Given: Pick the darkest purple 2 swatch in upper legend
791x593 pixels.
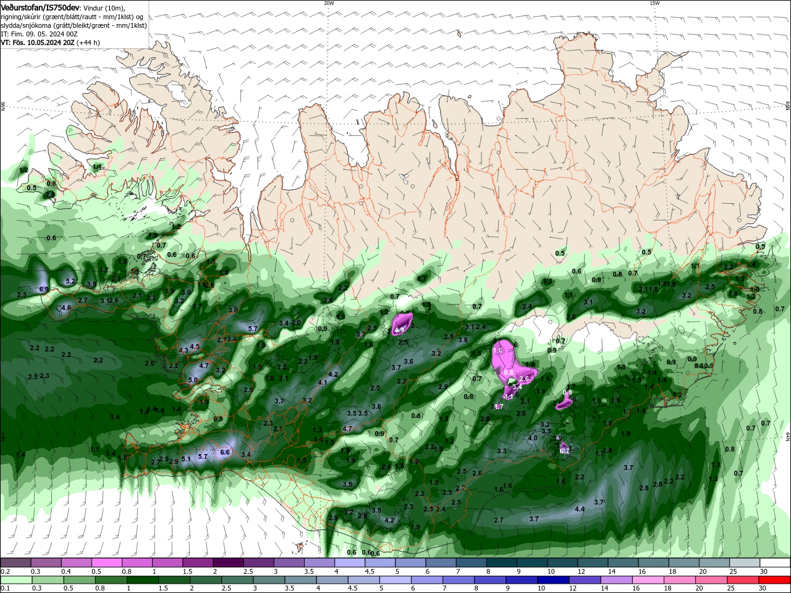Looking at the screenshot, I should point(228,563).
